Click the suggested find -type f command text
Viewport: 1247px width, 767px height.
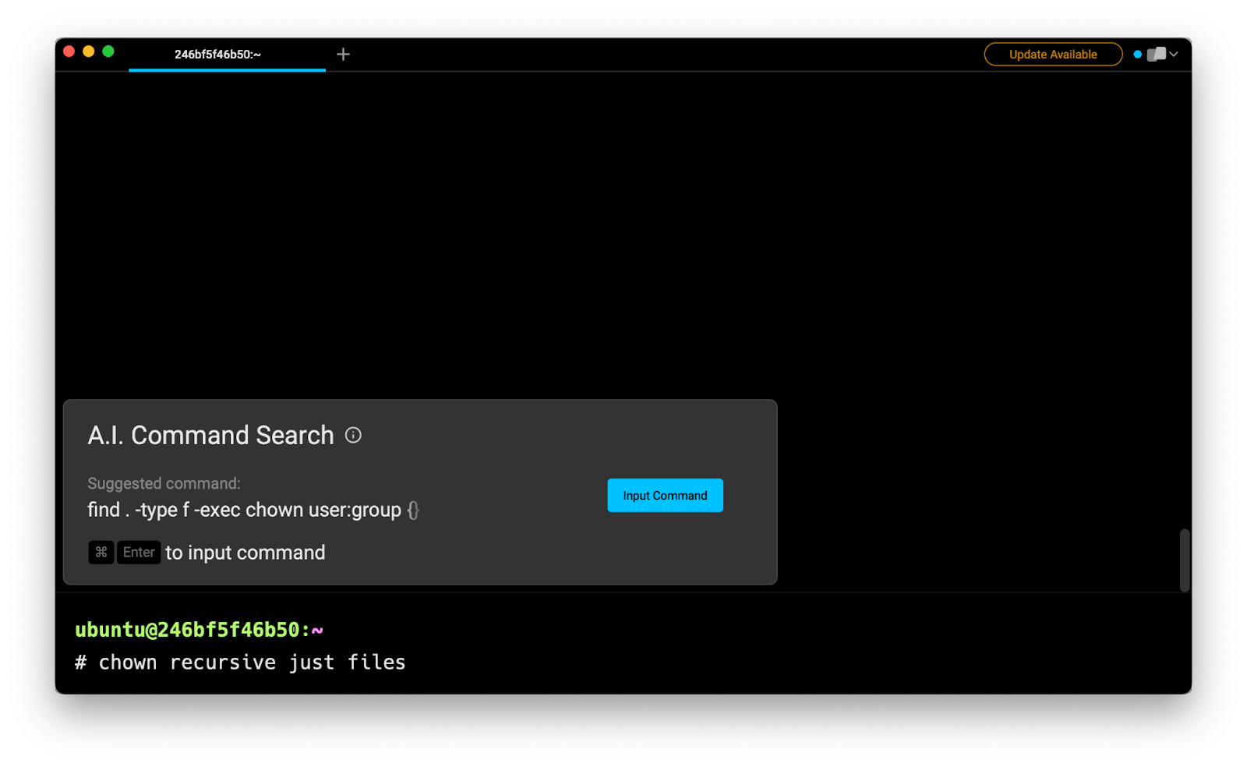tap(253, 511)
